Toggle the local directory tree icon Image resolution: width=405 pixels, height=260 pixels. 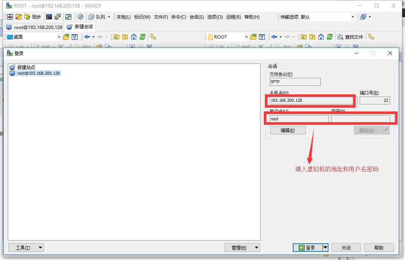coord(153,37)
